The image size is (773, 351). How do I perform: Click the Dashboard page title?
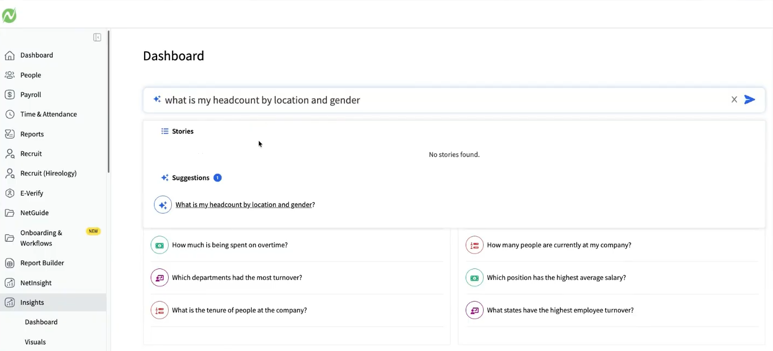coord(174,56)
